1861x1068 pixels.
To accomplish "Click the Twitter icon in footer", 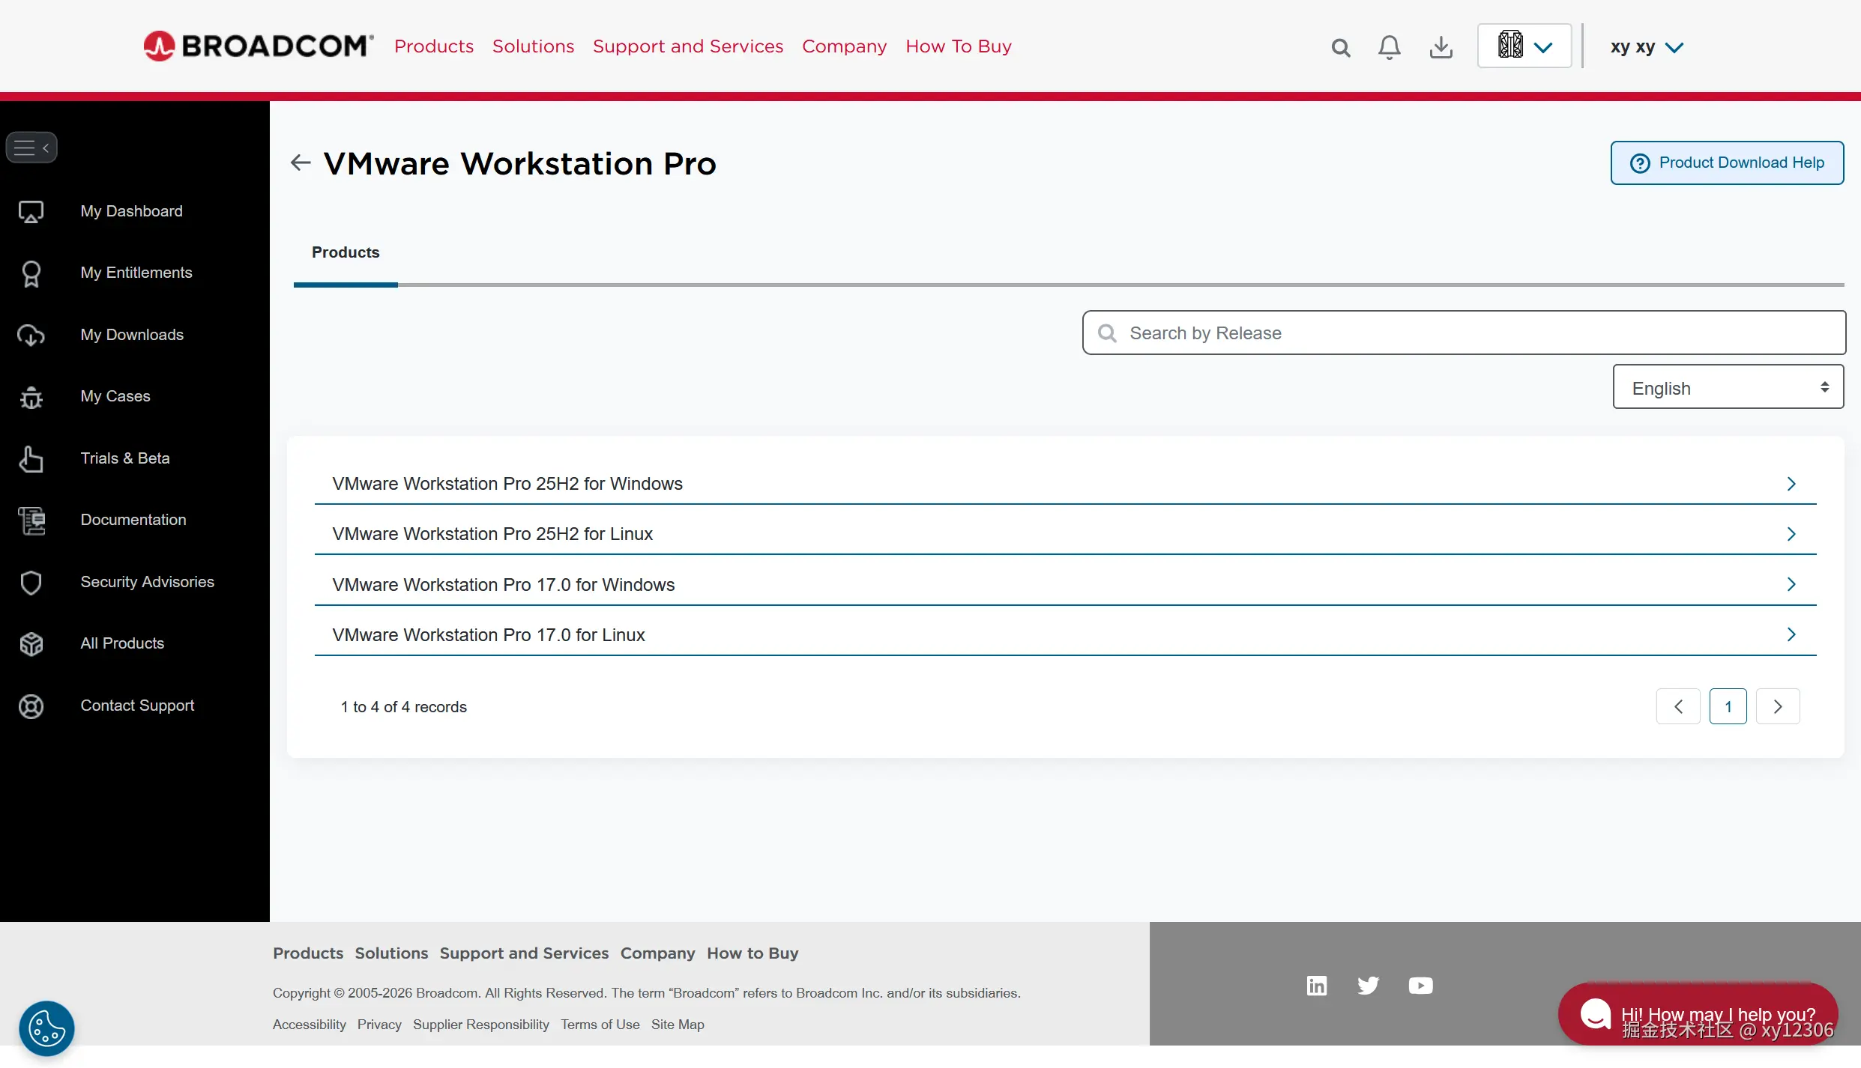I will coord(1368,985).
